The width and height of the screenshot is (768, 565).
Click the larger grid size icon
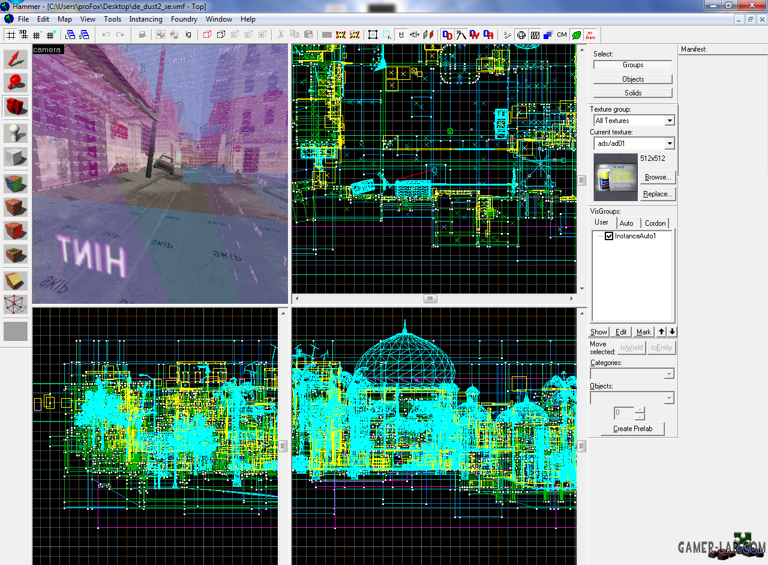point(51,35)
